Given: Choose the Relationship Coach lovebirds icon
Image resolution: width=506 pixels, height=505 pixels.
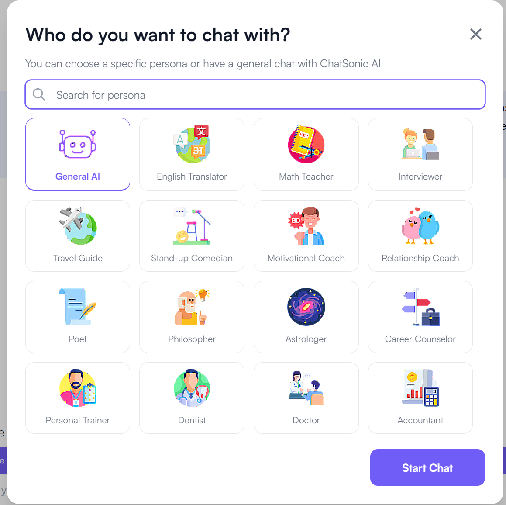Looking at the screenshot, I should 420,226.
